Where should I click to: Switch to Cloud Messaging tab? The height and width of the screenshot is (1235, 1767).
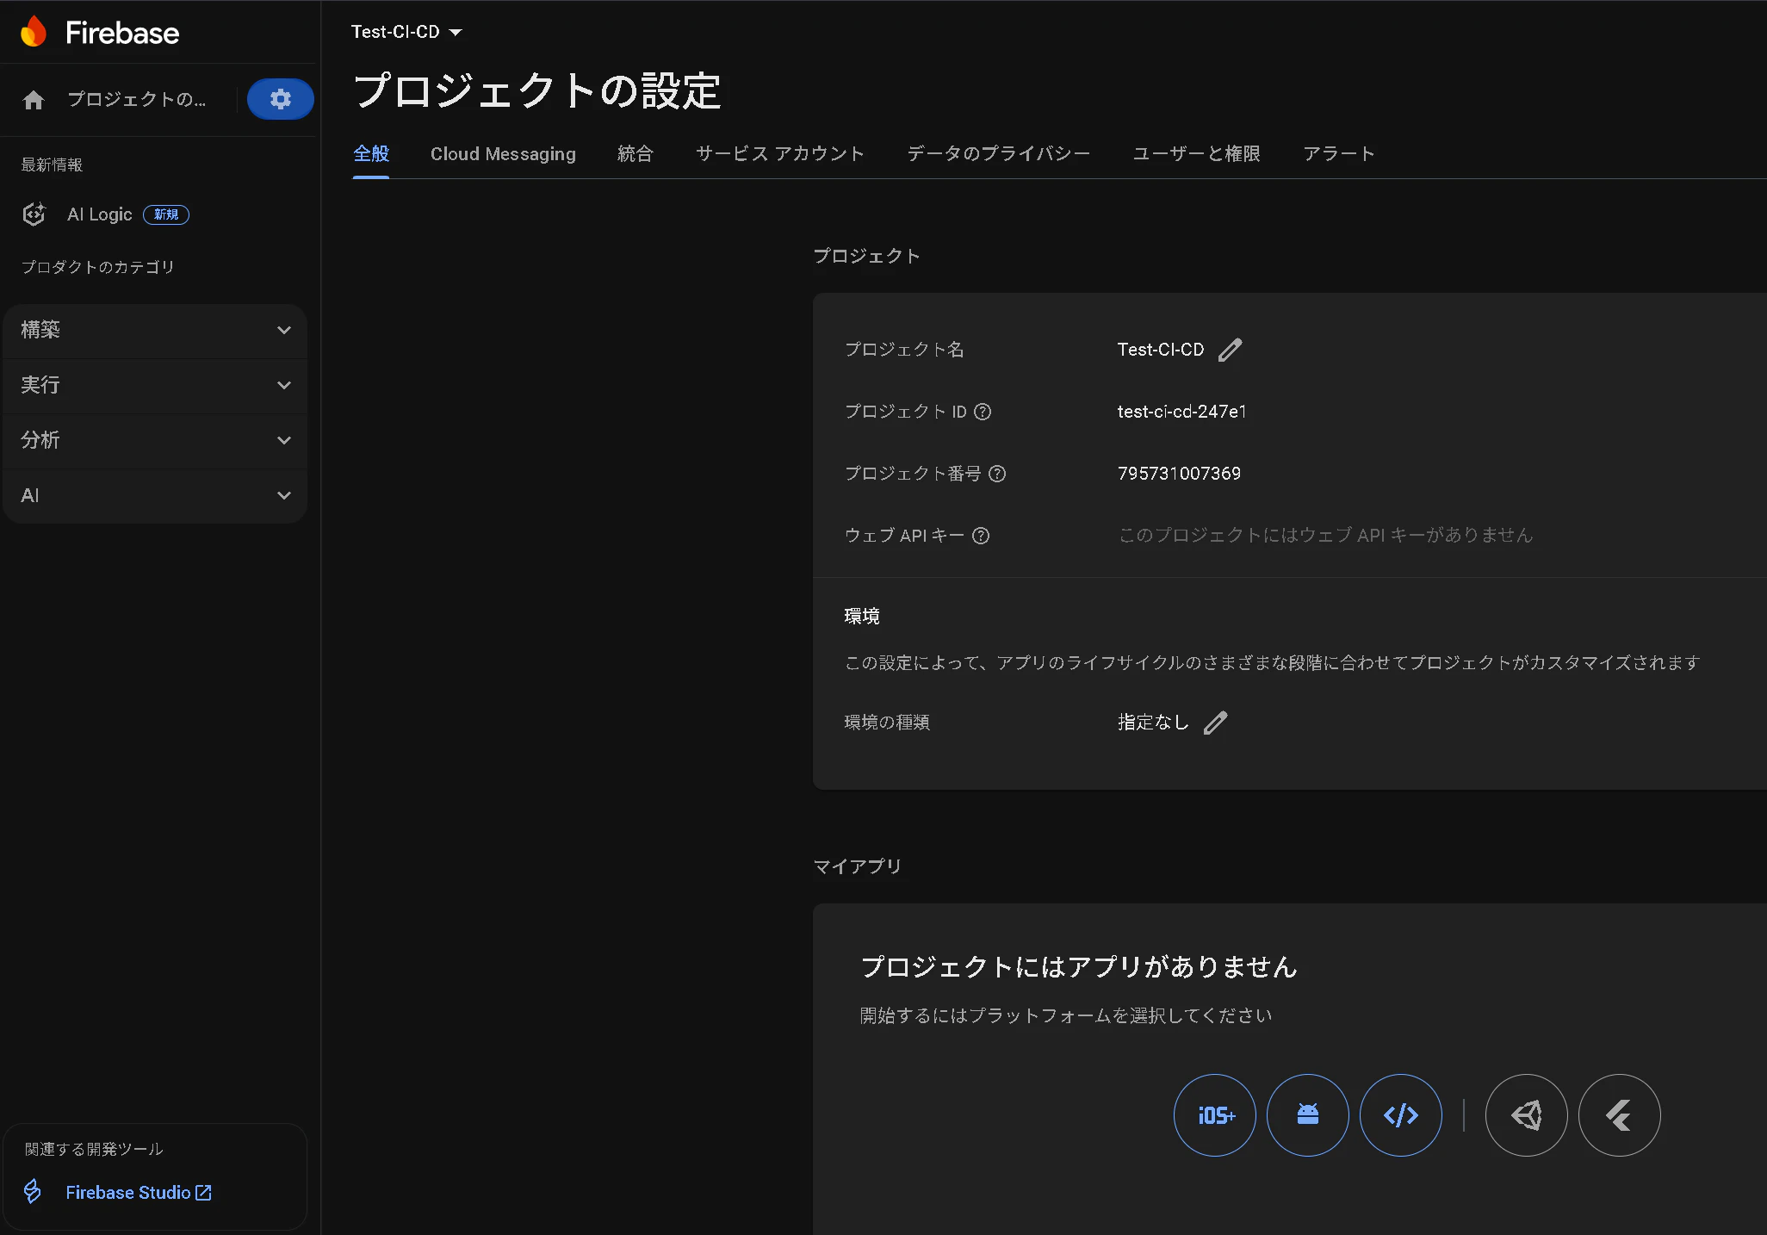pos(503,154)
